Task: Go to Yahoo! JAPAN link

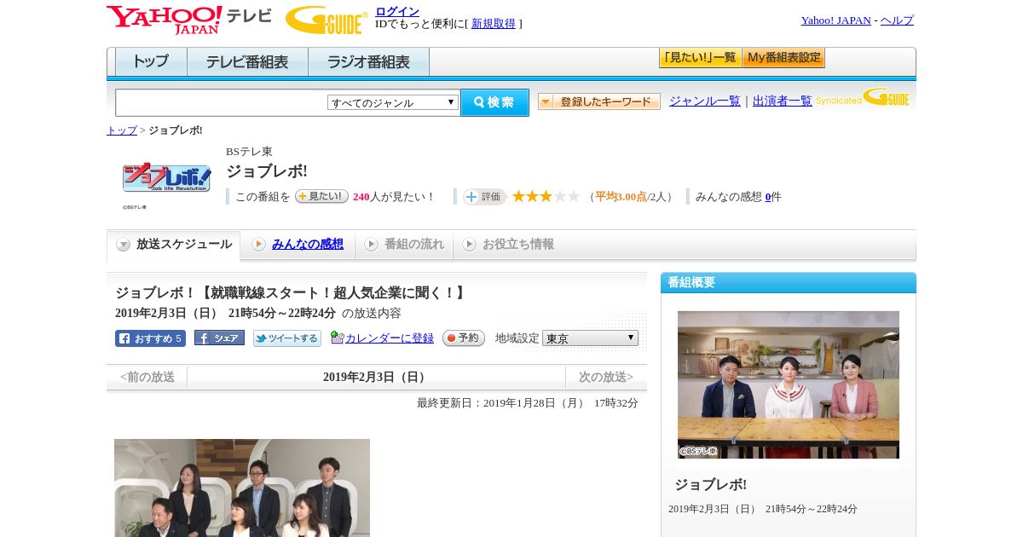Action: click(x=835, y=20)
